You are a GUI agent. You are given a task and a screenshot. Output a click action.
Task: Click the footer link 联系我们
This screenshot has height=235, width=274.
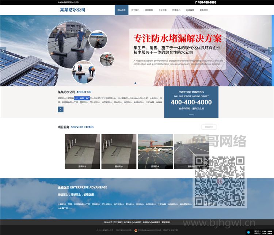(165, 222)
